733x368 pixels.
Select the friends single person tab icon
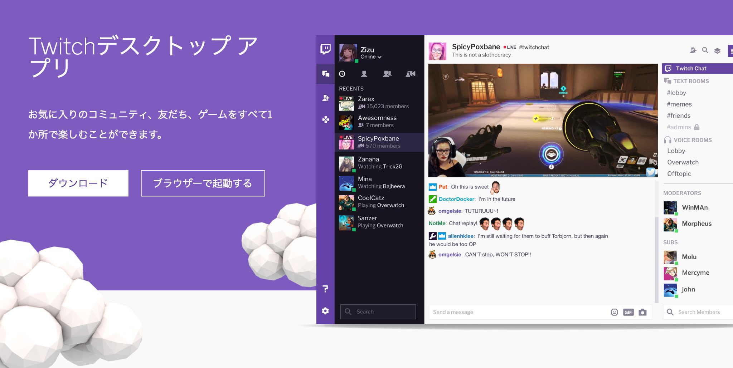364,74
